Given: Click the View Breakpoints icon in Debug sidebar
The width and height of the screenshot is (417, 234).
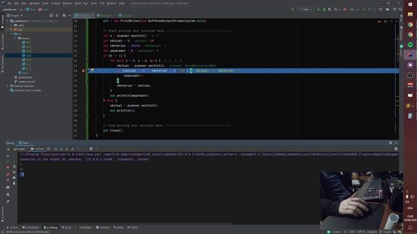Looking at the screenshot, I should (8, 174).
